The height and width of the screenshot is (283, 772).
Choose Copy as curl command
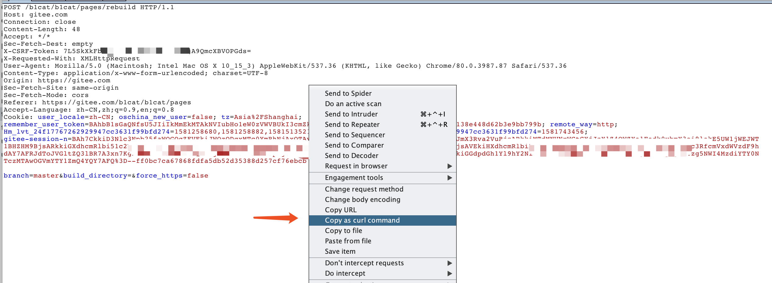tap(382, 220)
